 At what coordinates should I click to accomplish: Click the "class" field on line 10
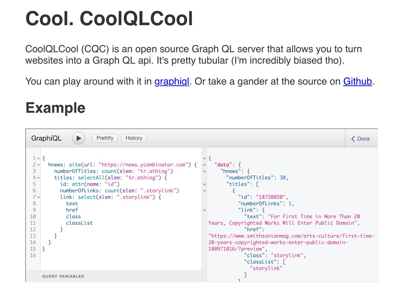[x=73, y=217]
